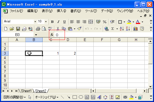Expand the Arial font name dropdown
Viewport: 154px width, 102px height.
(x=35, y=22)
